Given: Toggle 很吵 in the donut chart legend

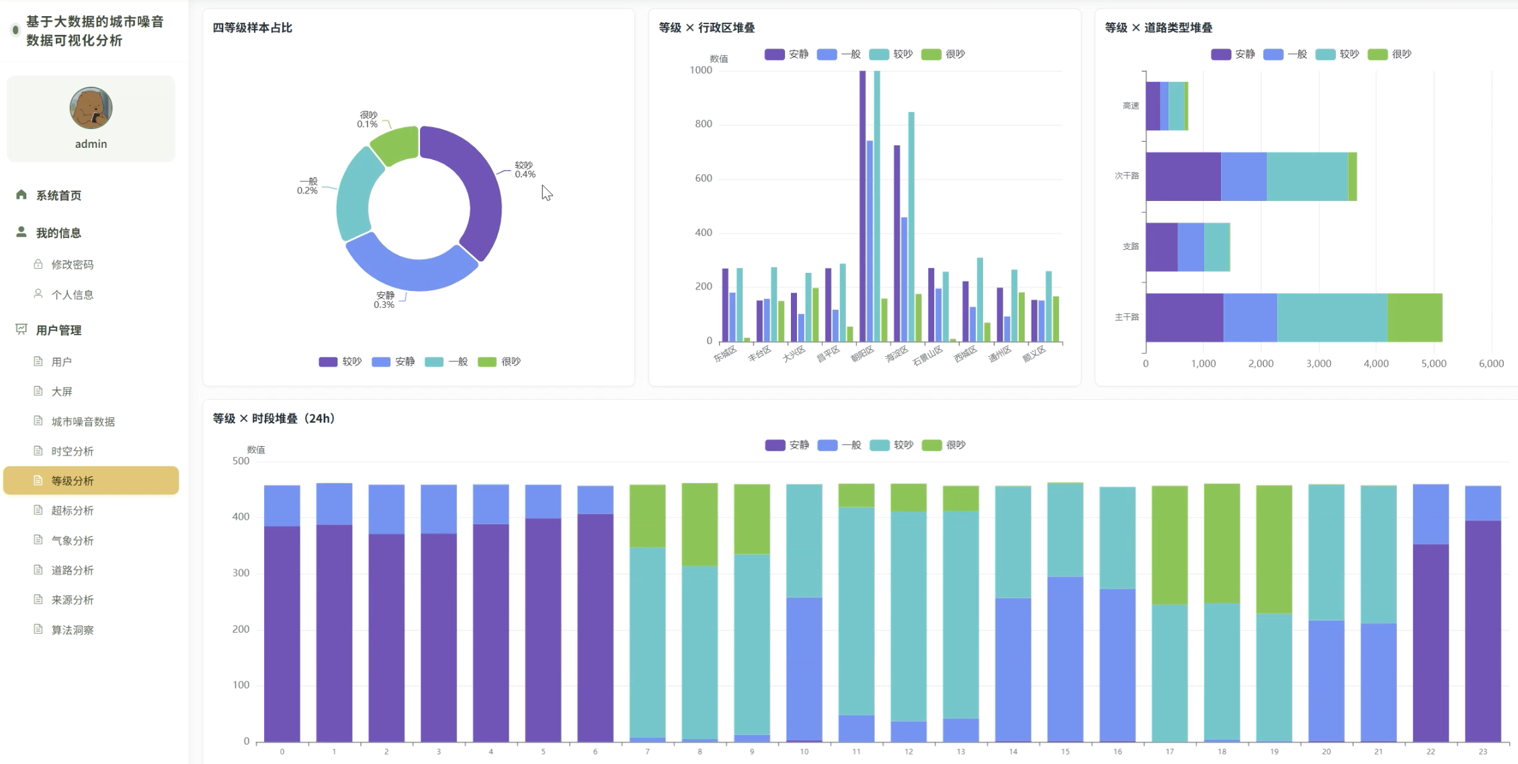Looking at the screenshot, I should click(499, 362).
